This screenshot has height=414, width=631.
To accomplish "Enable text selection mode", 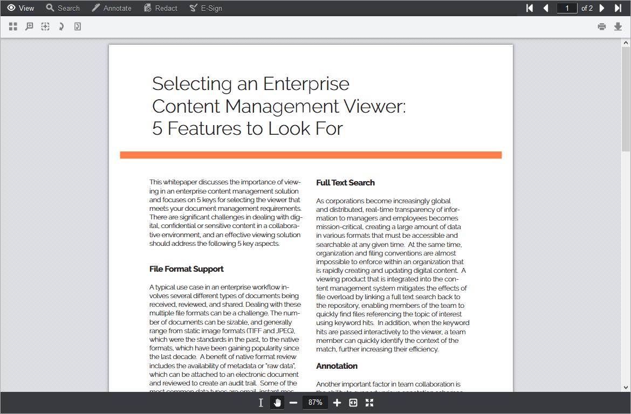I will (x=260, y=402).
